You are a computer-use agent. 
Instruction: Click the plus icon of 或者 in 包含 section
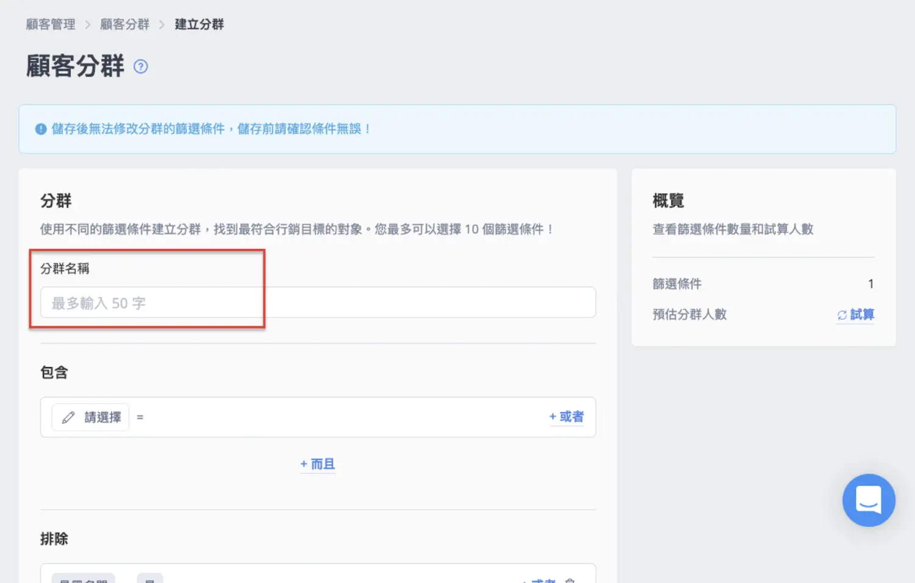tap(552, 417)
